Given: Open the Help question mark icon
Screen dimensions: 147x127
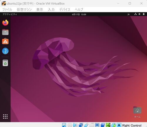Looking at the screenshot, I should click(5, 51).
